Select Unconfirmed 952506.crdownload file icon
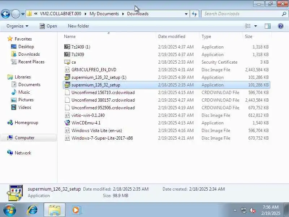 (x=67, y=107)
